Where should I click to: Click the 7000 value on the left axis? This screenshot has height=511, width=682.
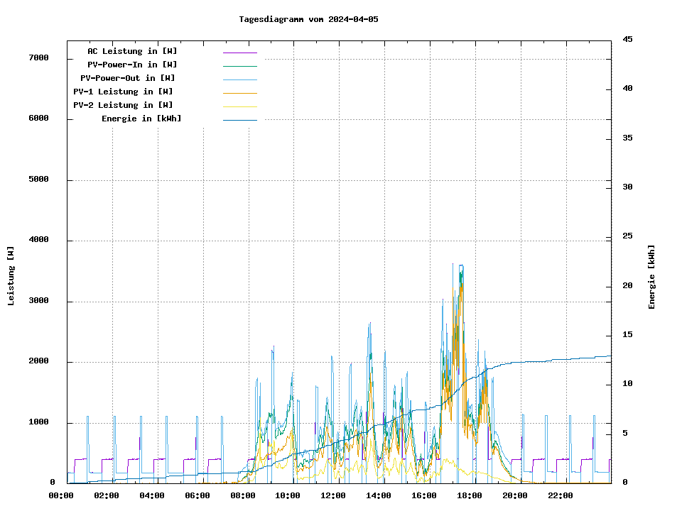[38, 57]
